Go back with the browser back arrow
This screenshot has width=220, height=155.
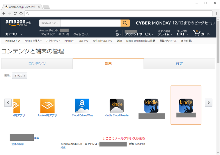click(4, 13)
